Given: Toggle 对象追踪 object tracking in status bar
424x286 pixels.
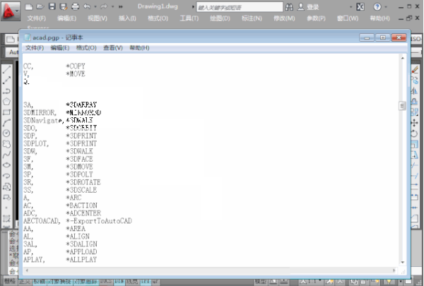Looking at the screenshot, I should click(86, 282).
